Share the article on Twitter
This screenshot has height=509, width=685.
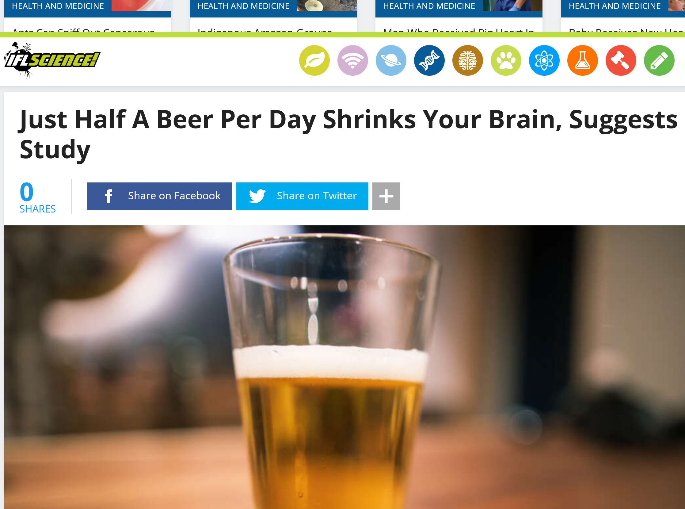[302, 196]
